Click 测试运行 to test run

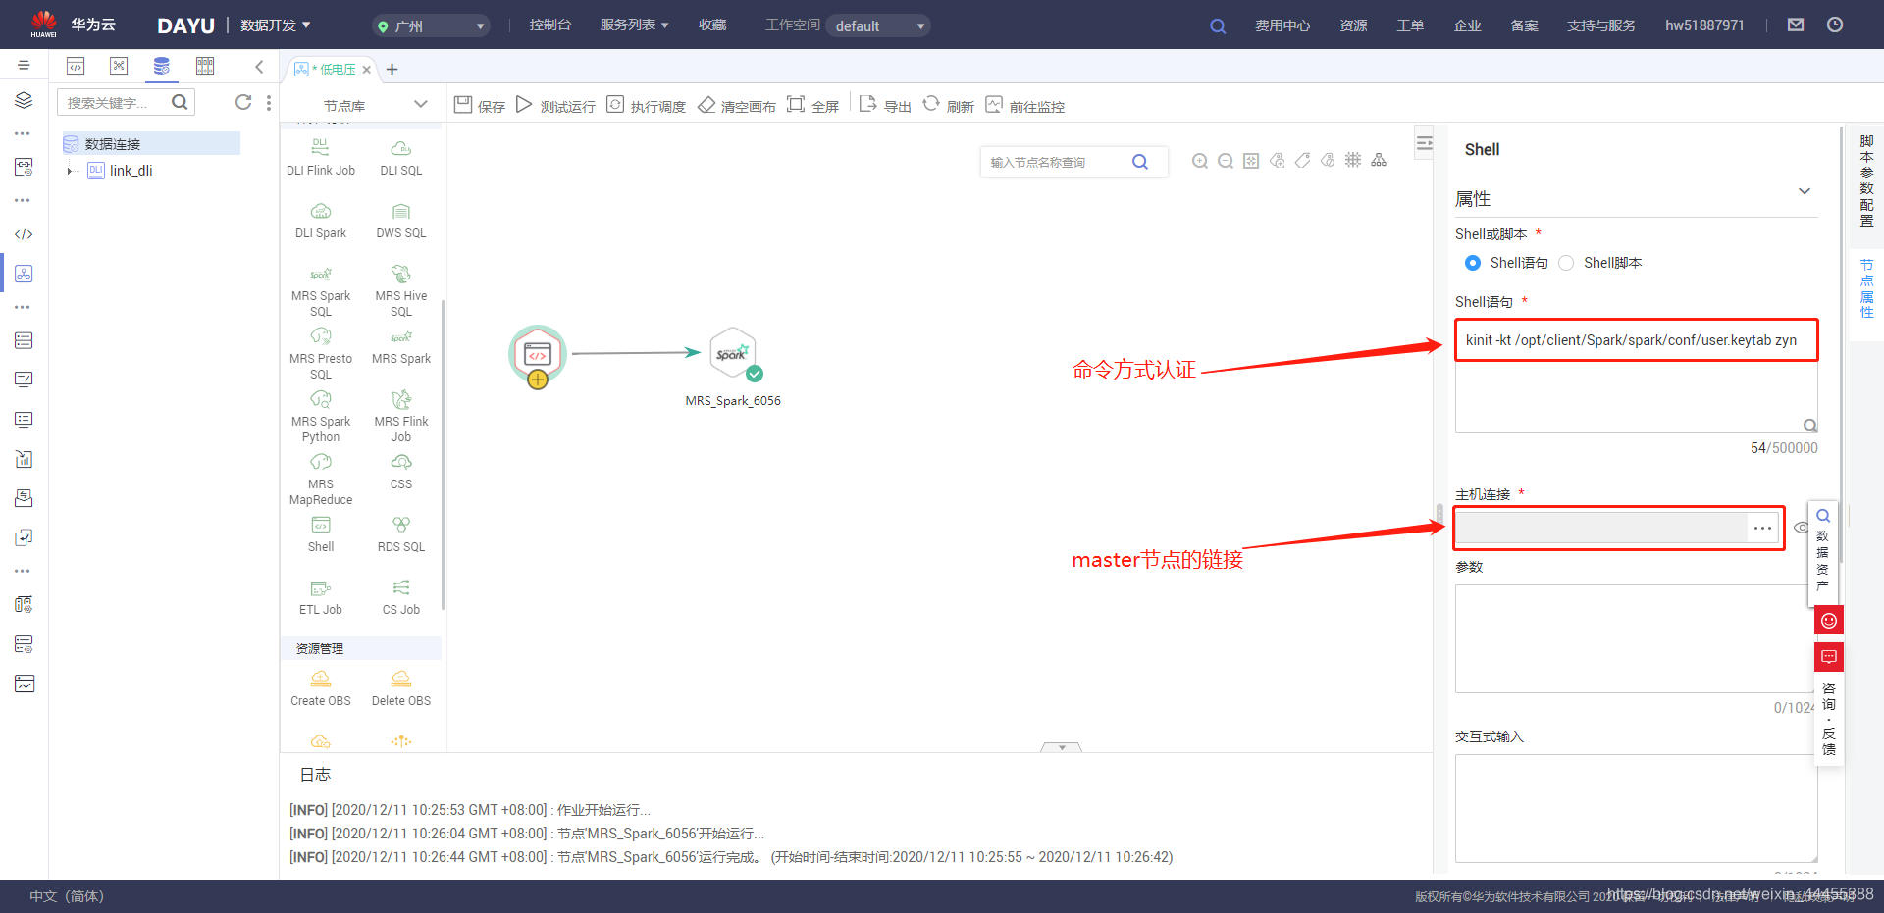555,105
